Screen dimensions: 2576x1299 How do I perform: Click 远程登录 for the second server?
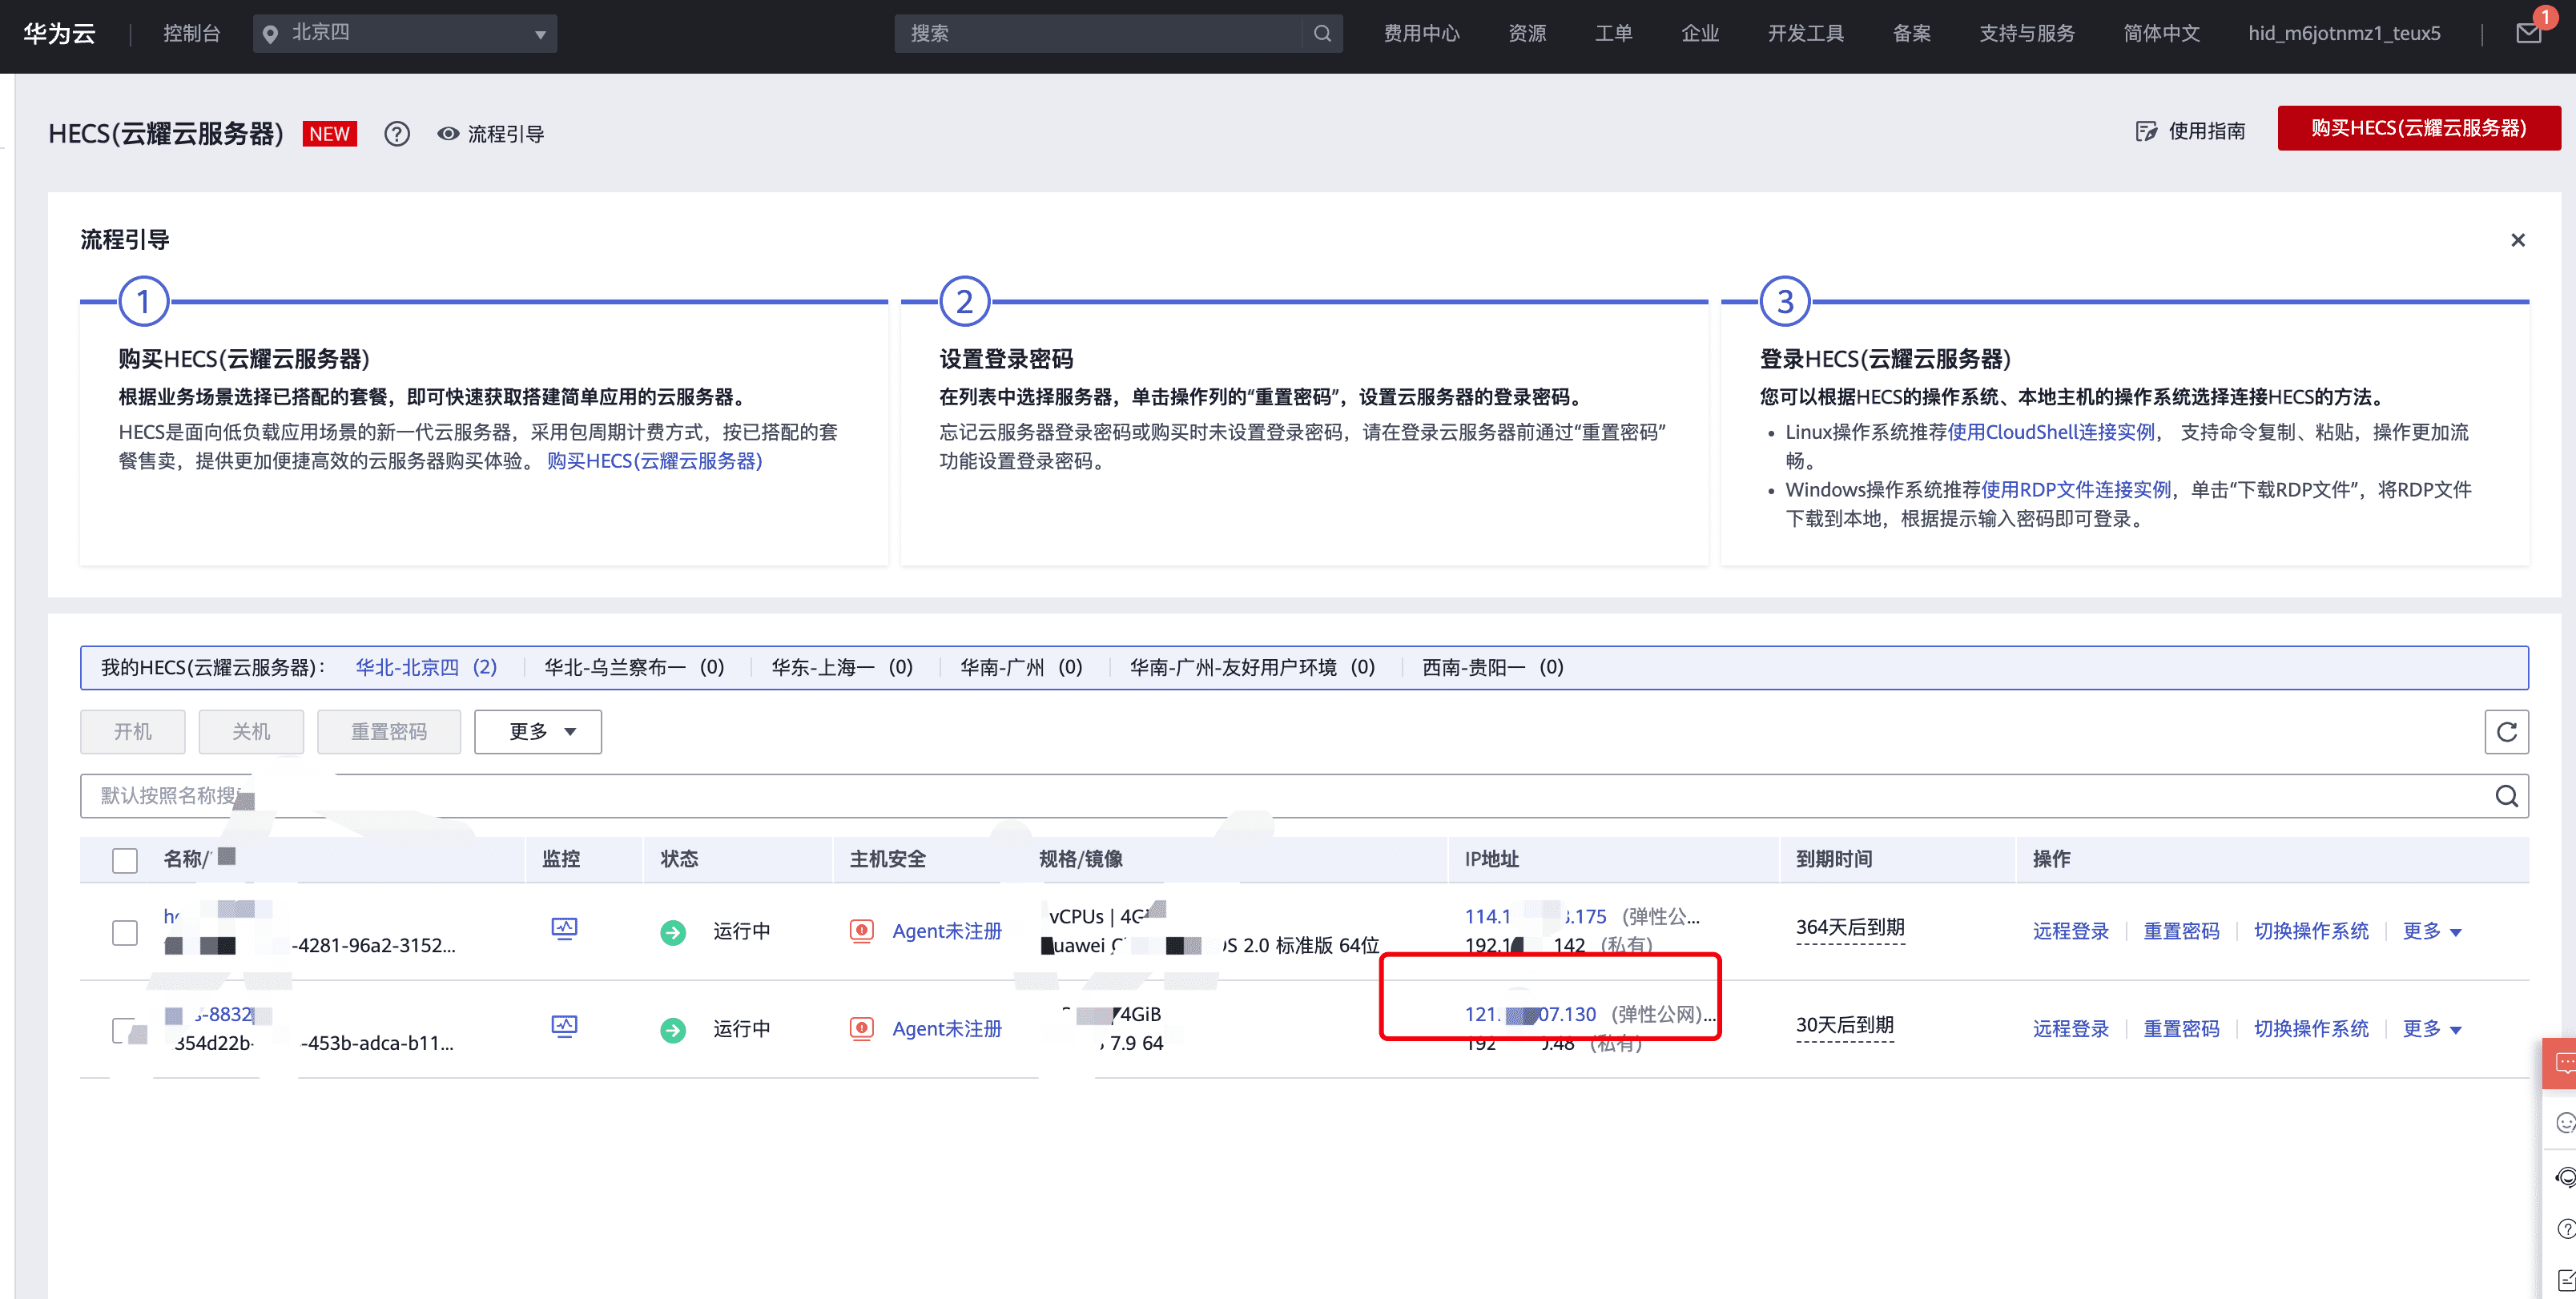pos(2070,1029)
